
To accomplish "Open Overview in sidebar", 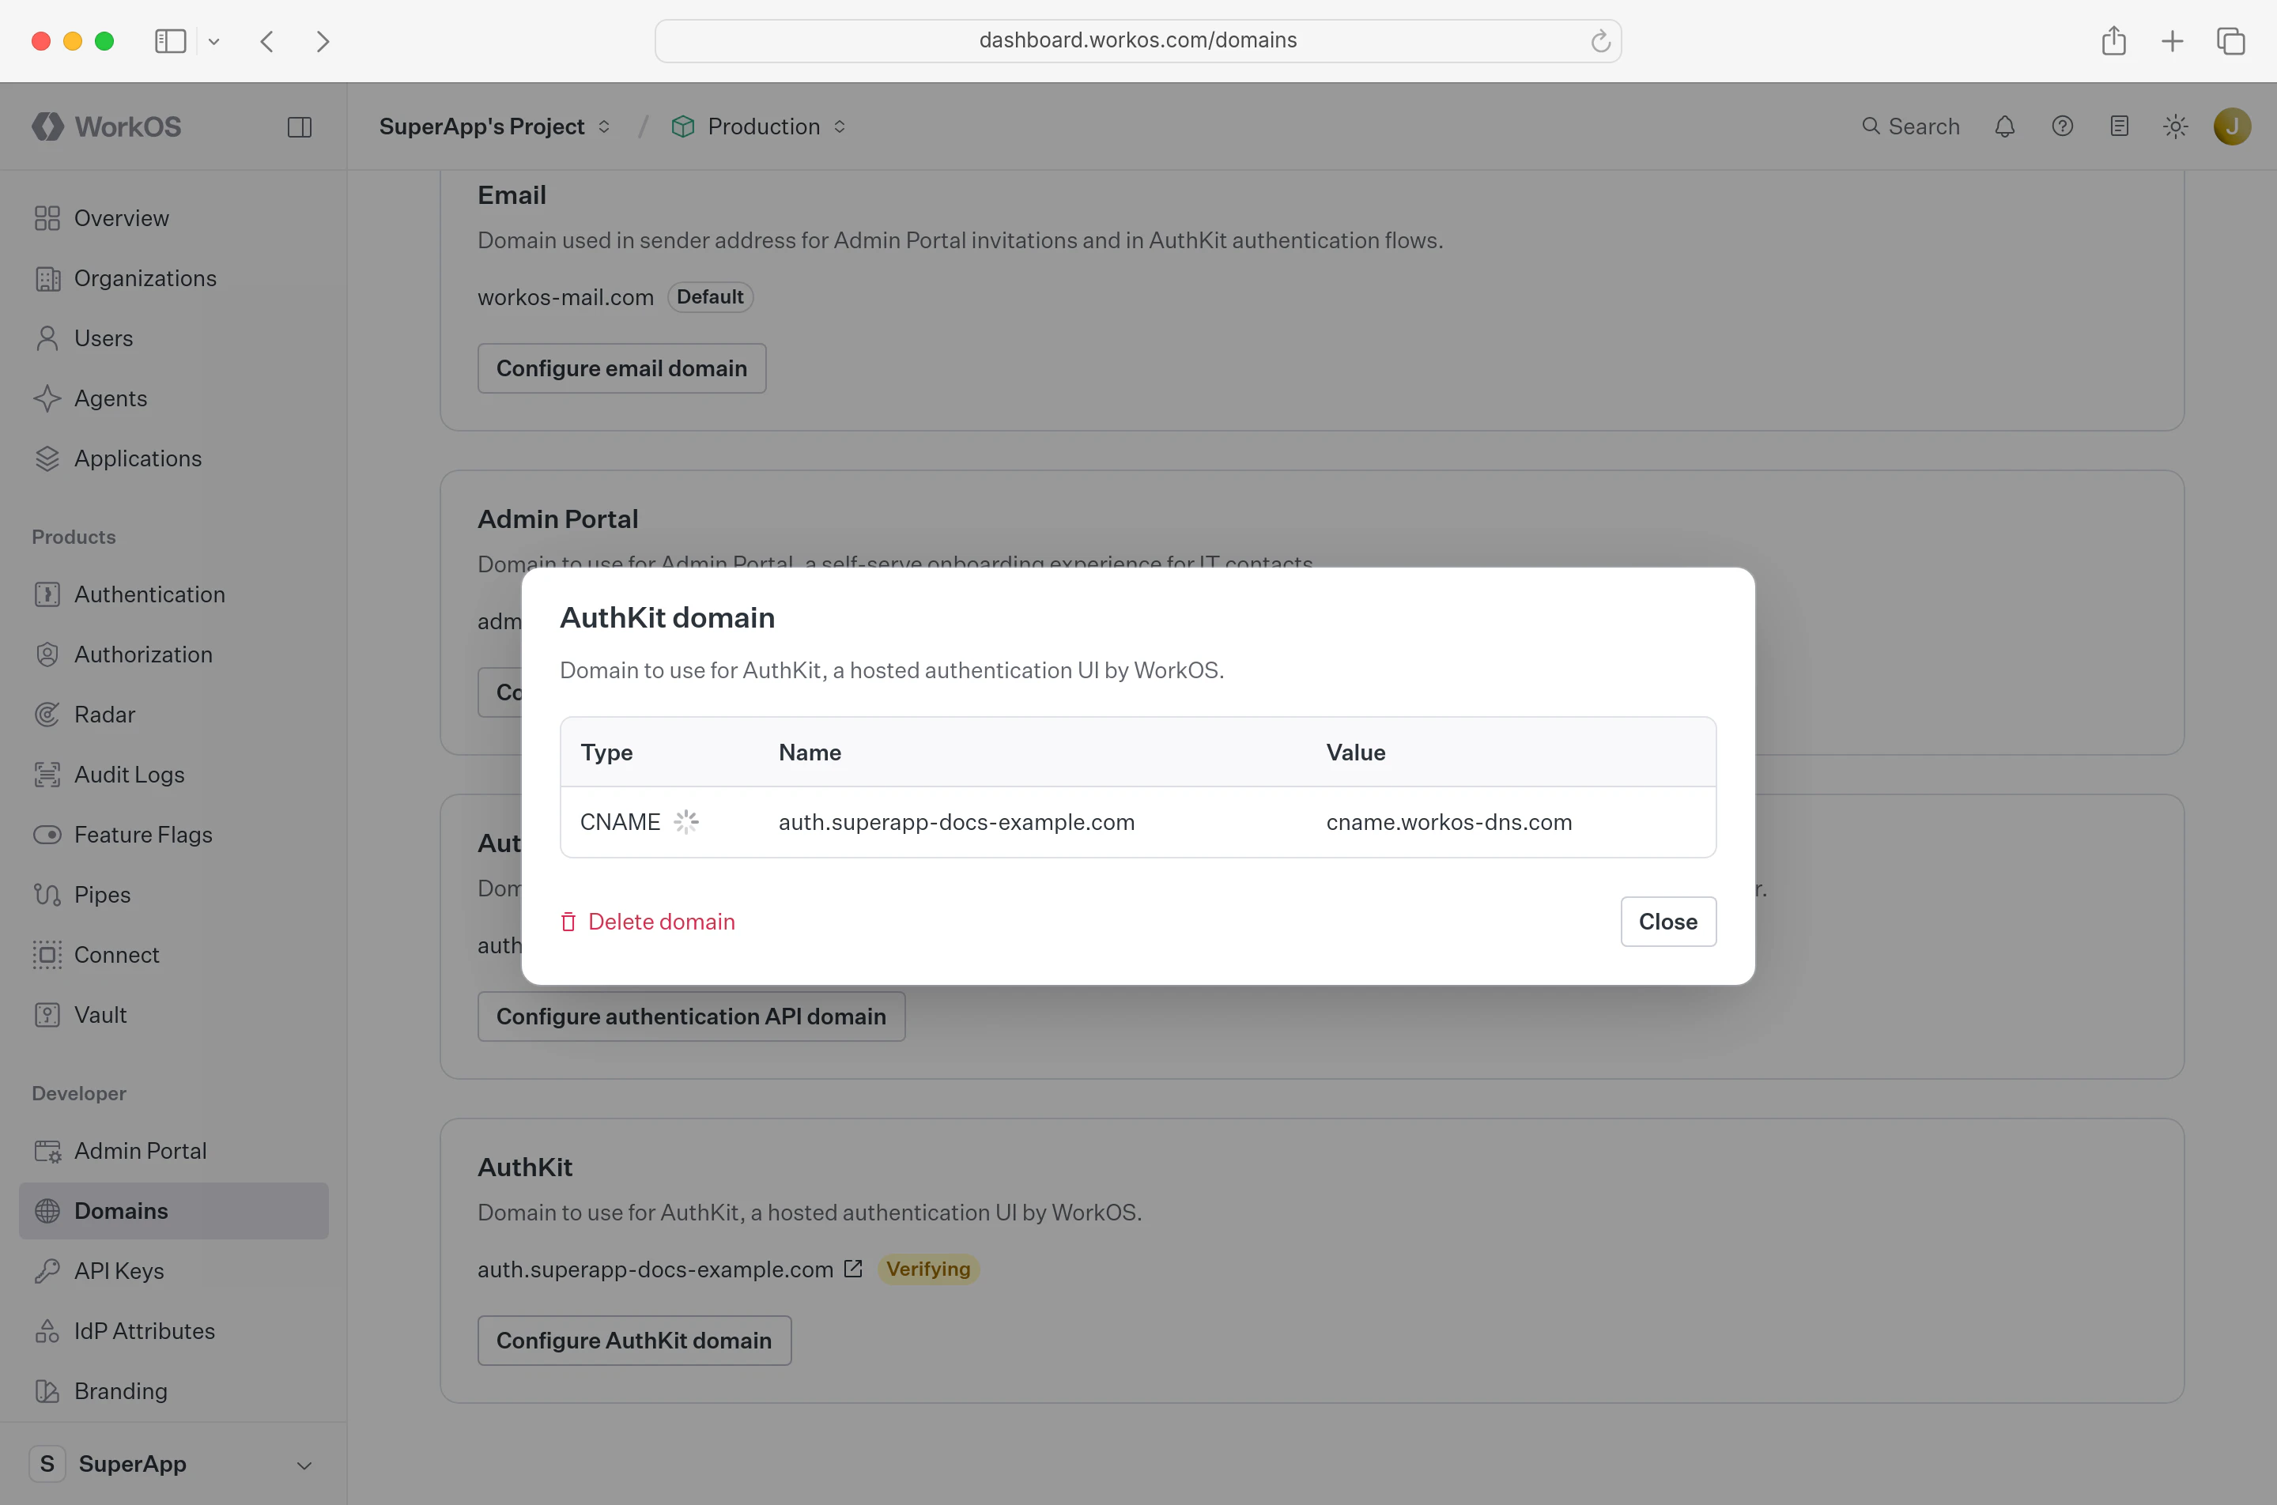I will point(173,218).
